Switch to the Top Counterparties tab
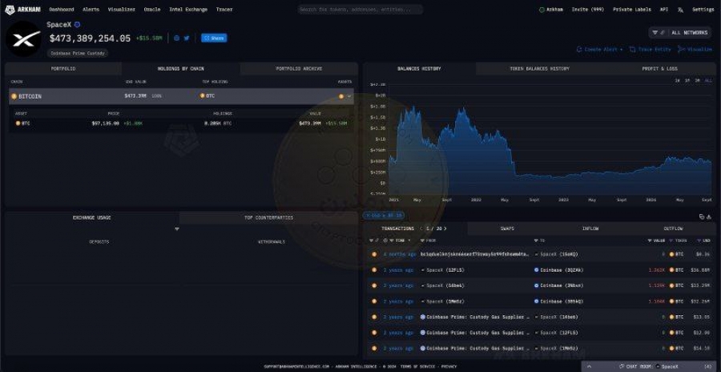The height and width of the screenshot is (372, 721). pyautogui.click(x=268, y=218)
